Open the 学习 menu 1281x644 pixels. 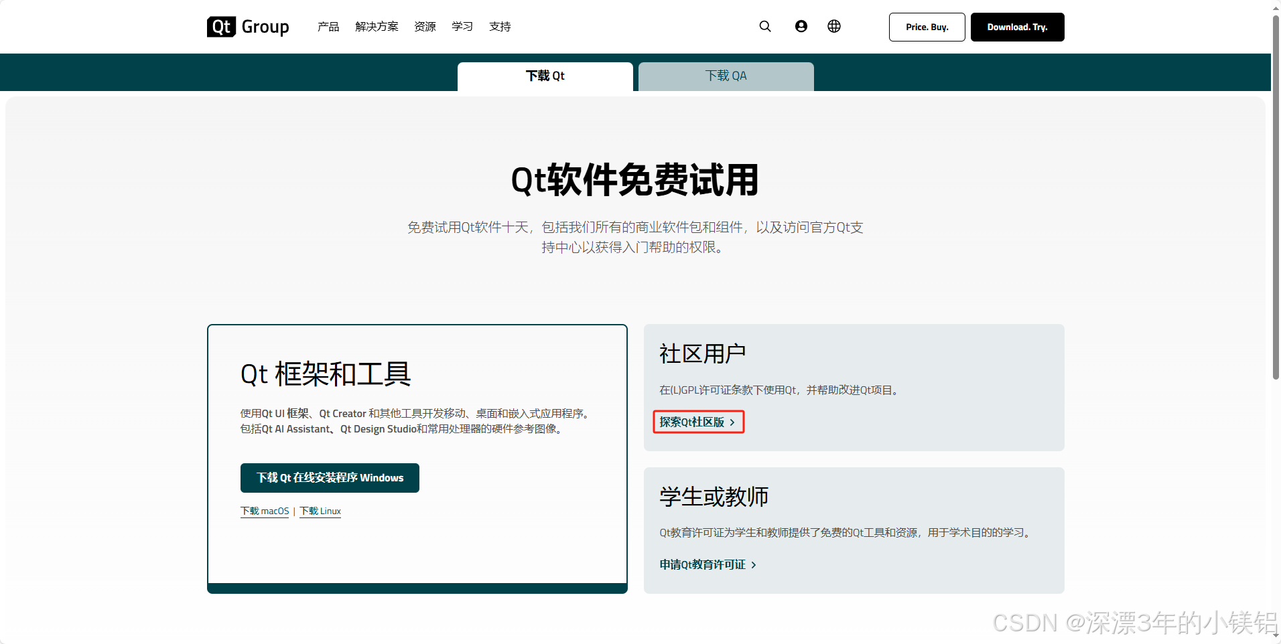click(462, 27)
